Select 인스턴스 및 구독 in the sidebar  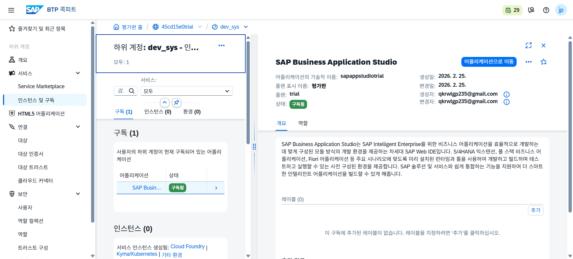(45, 100)
